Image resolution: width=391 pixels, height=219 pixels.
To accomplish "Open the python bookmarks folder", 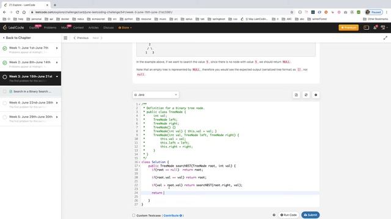I will [126, 19].
